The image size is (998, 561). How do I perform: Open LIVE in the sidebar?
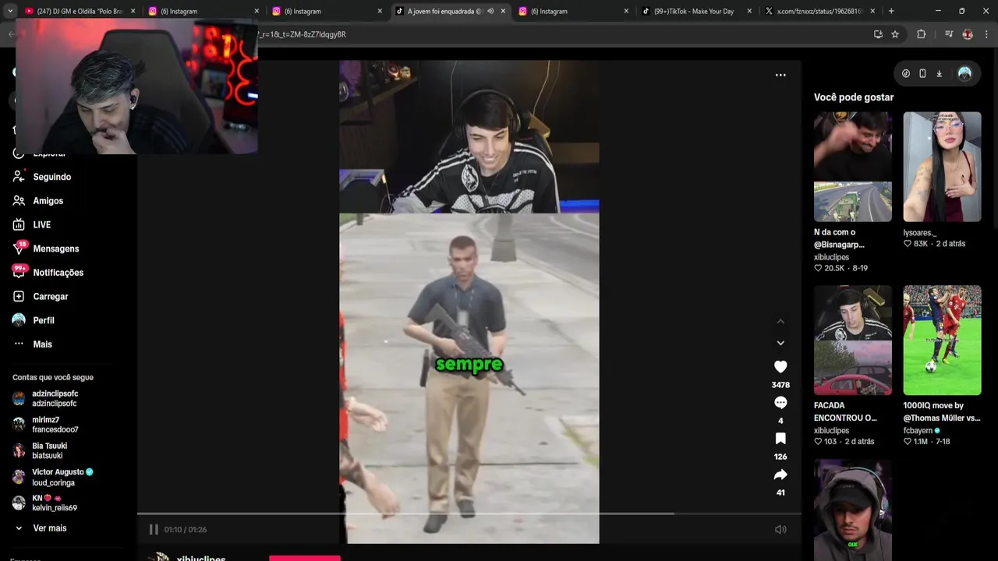pos(41,225)
